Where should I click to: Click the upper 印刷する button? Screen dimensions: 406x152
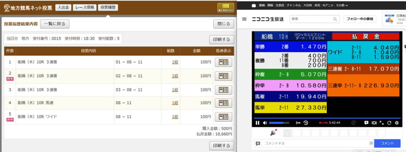(x=222, y=40)
